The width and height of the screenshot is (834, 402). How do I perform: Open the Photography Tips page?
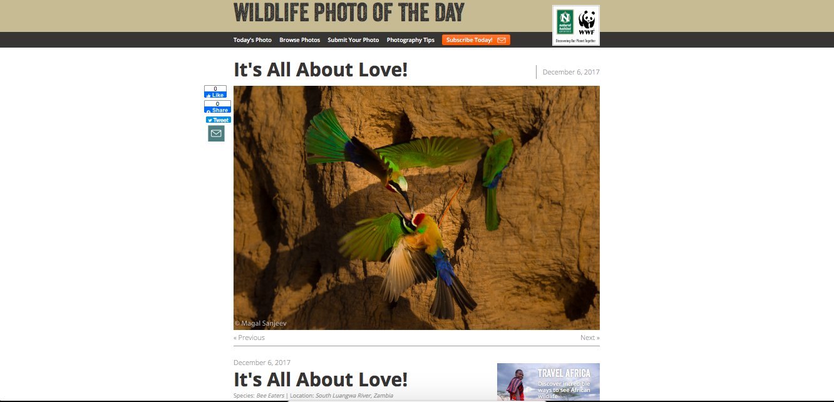411,40
